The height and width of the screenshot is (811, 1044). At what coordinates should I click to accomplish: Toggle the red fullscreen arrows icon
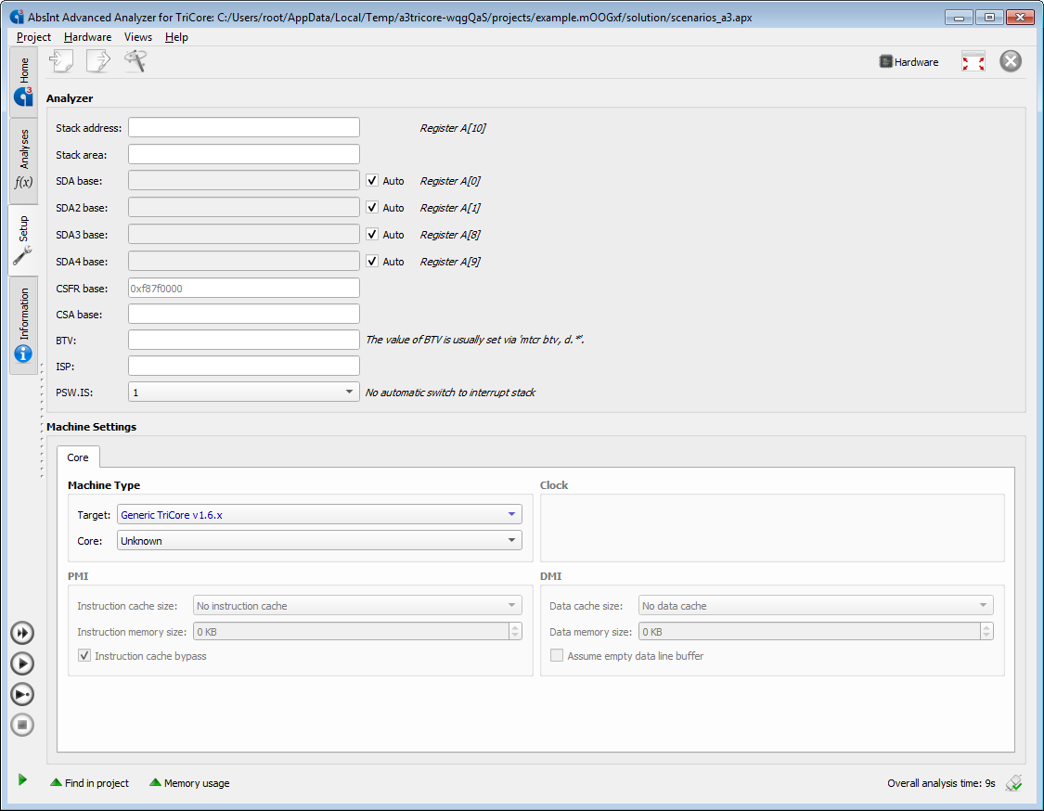click(973, 62)
